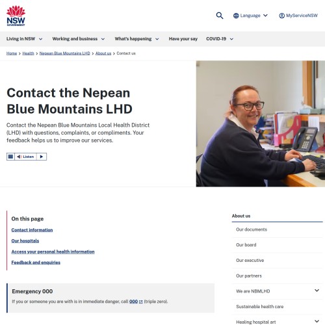The width and height of the screenshot is (325, 325).
Task: Jump to Feedback and enquiries section
Action: (36, 263)
